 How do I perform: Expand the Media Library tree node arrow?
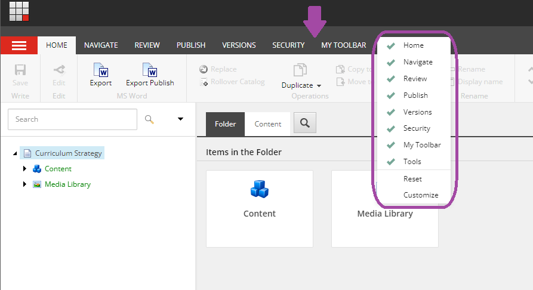tap(24, 184)
